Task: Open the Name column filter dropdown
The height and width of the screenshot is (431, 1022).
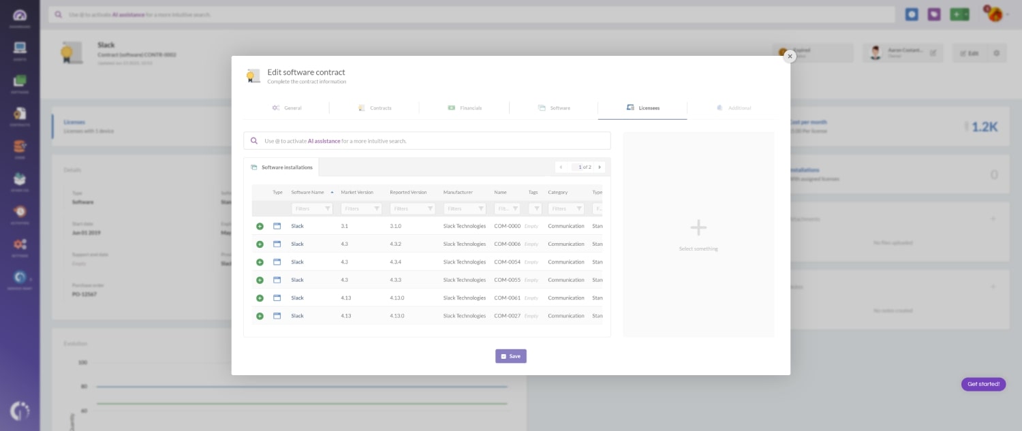Action: click(507, 208)
